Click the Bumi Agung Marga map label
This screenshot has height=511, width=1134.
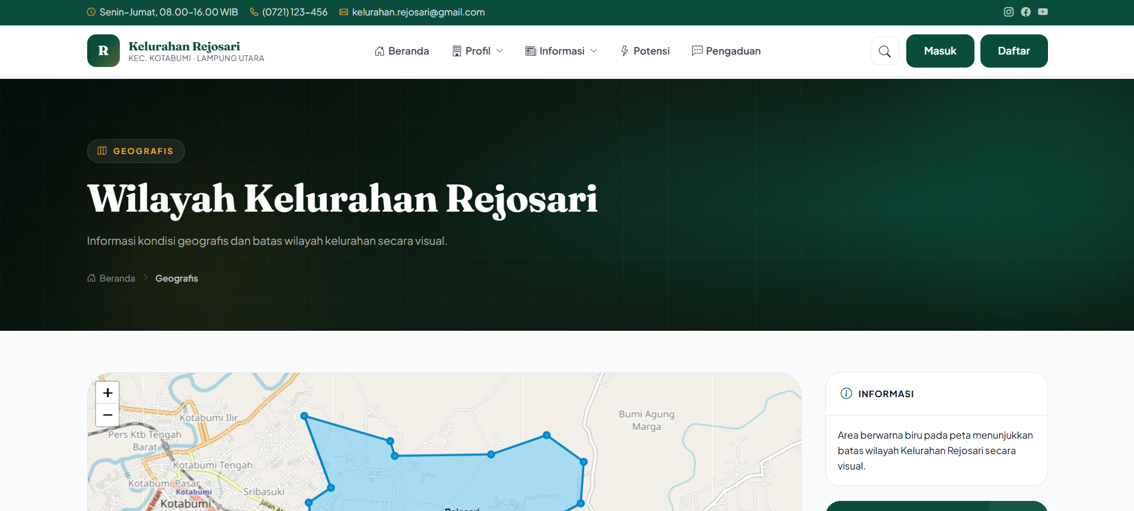click(x=646, y=420)
